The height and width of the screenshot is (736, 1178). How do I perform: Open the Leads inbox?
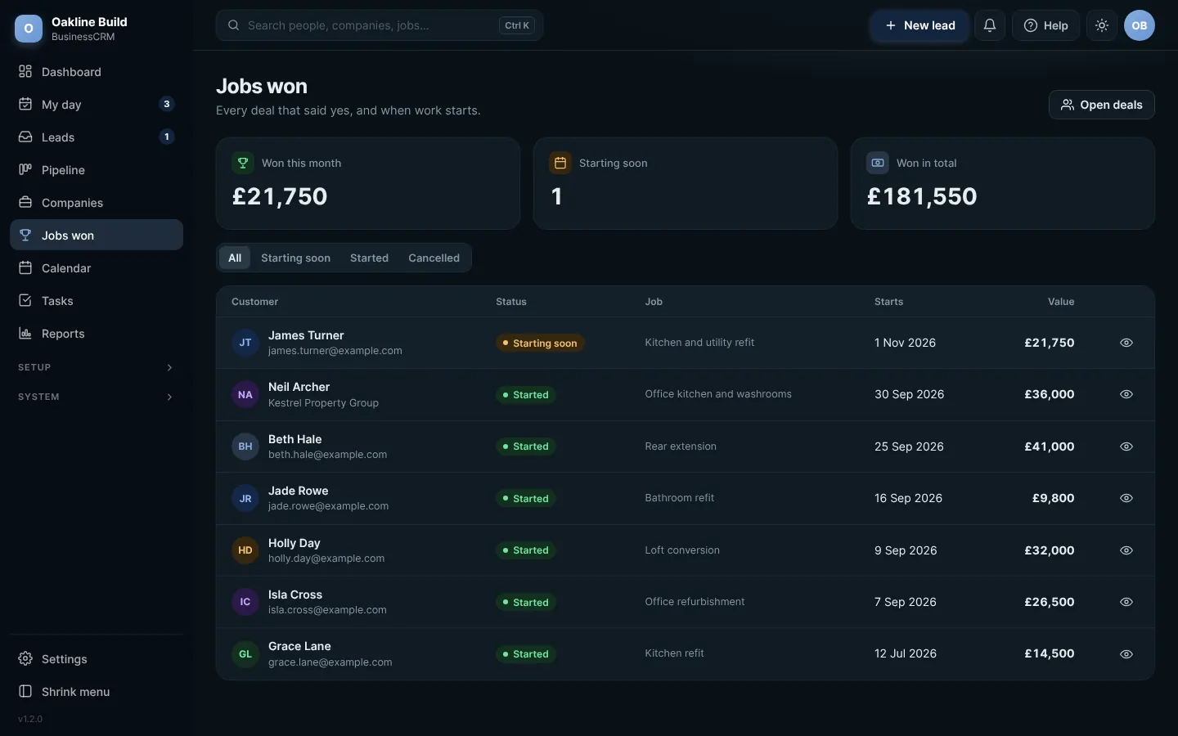click(97, 137)
